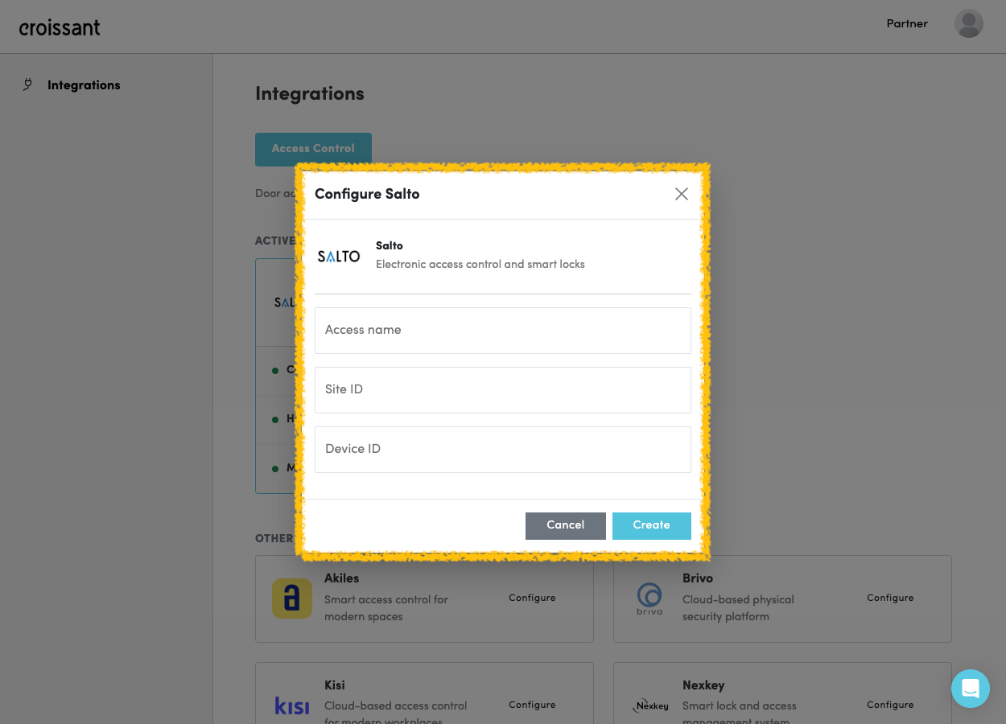The height and width of the screenshot is (724, 1006).
Task: Click the Kisi app icon
Action: click(291, 705)
